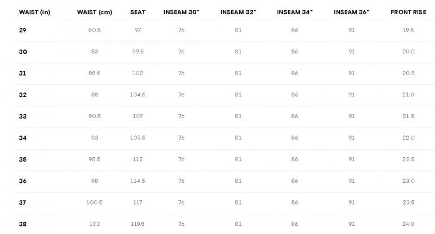This screenshot has height=234, width=435.
Task: Select waist size 32 row label
Action: click(23, 95)
